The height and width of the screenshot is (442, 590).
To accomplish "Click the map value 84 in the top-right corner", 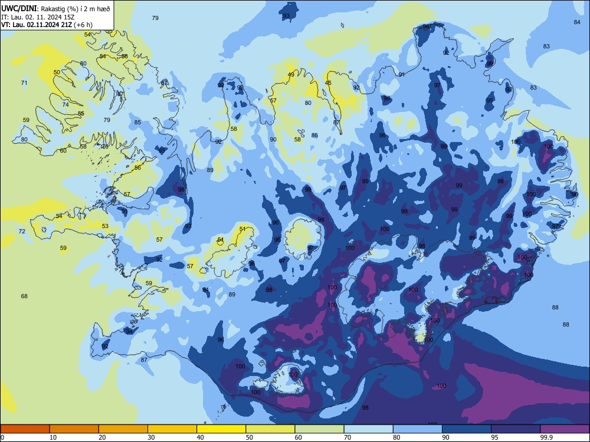I will pyautogui.click(x=577, y=22).
